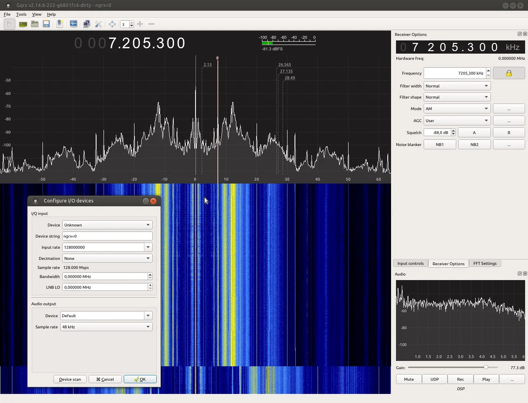Screen dimensions: 528x403
Task: Click the plus icon in toolbar
Action: (140, 24)
